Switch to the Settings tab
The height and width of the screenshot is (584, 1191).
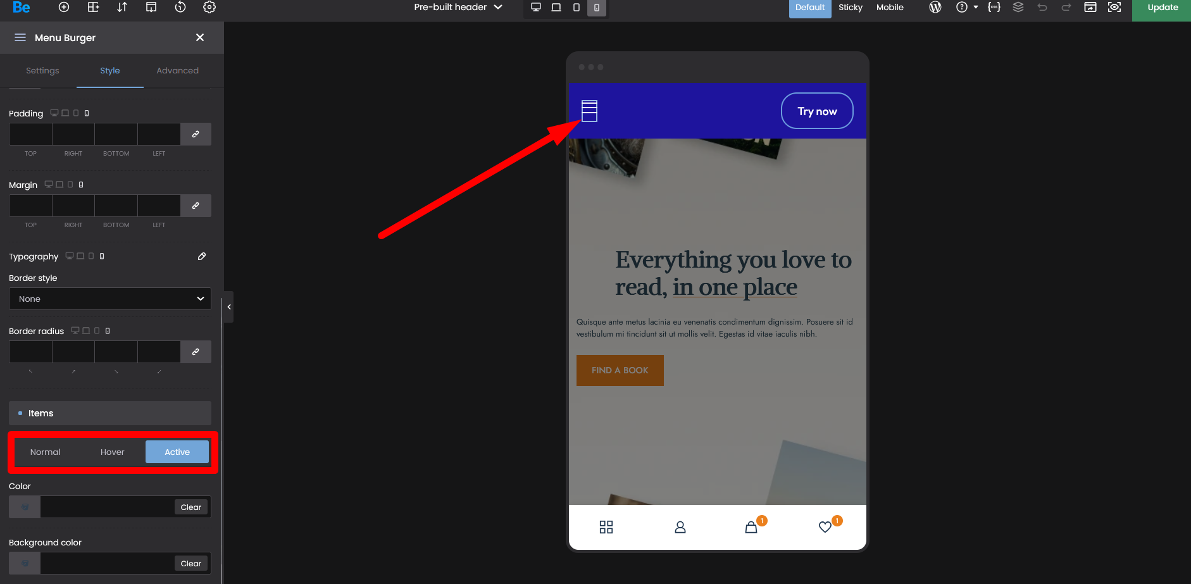[42, 71]
